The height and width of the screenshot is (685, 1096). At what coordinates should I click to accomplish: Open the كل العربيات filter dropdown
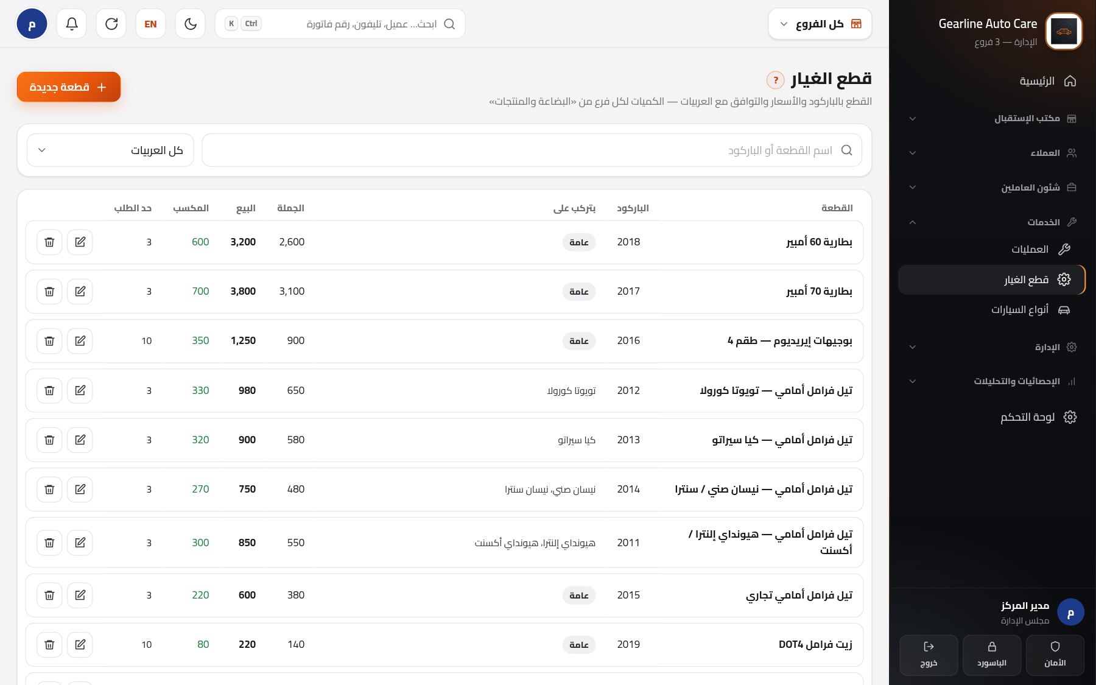click(110, 150)
